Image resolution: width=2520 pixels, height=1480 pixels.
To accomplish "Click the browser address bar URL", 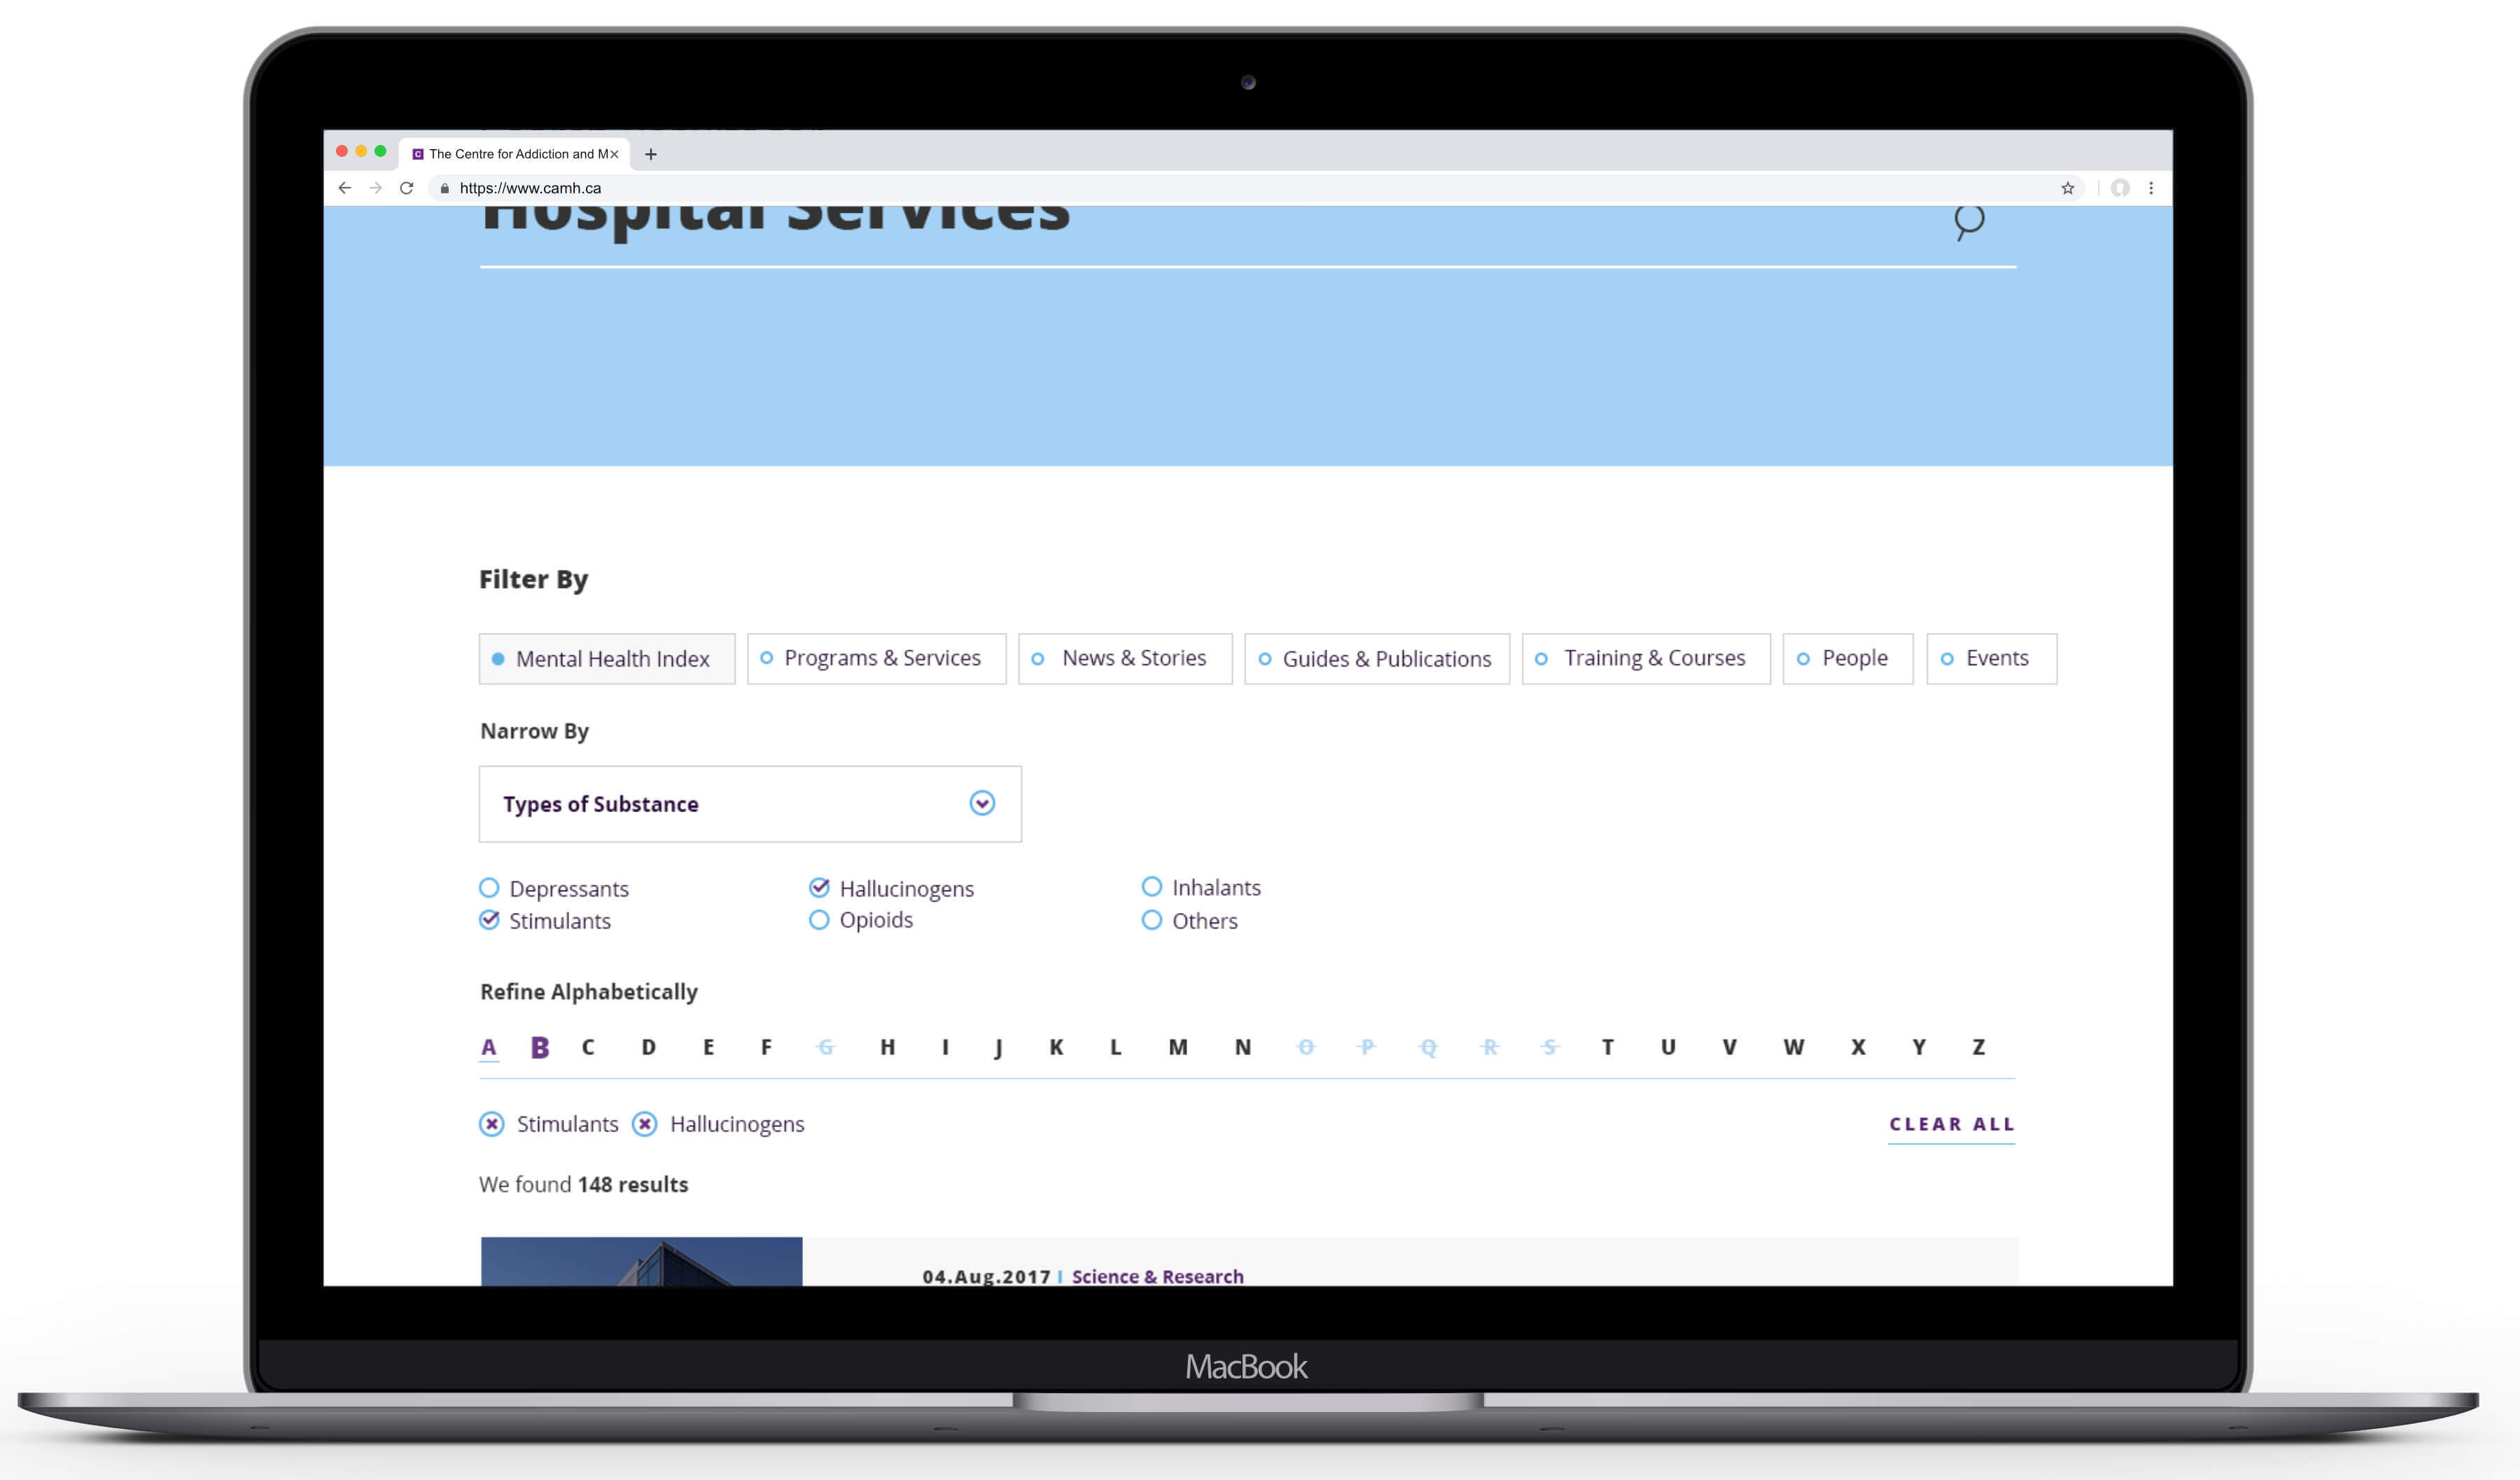I will click(530, 188).
